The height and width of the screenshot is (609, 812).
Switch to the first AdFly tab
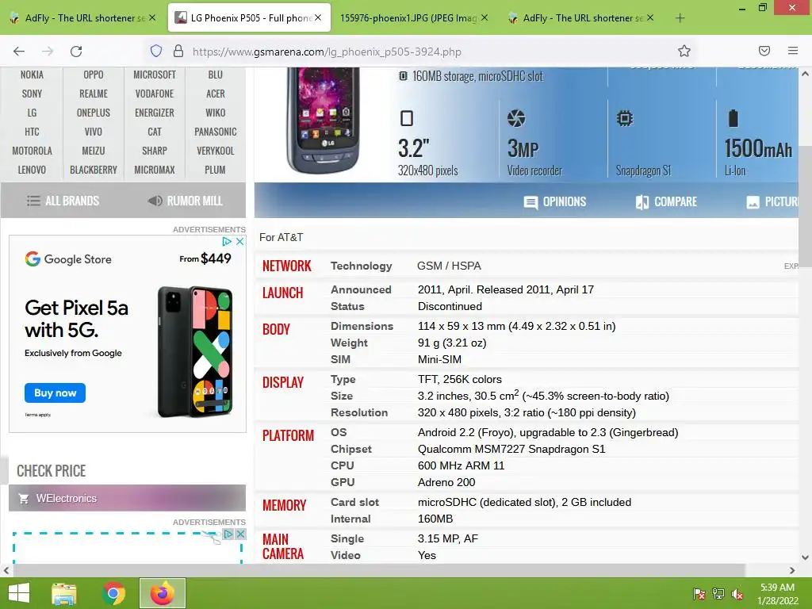point(81,18)
